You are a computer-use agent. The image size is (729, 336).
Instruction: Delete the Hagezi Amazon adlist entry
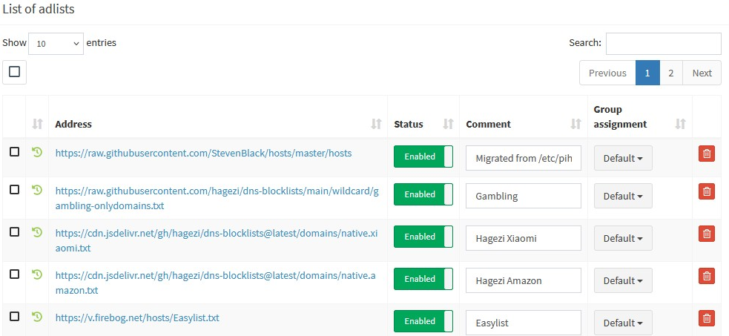pos(707,276)
